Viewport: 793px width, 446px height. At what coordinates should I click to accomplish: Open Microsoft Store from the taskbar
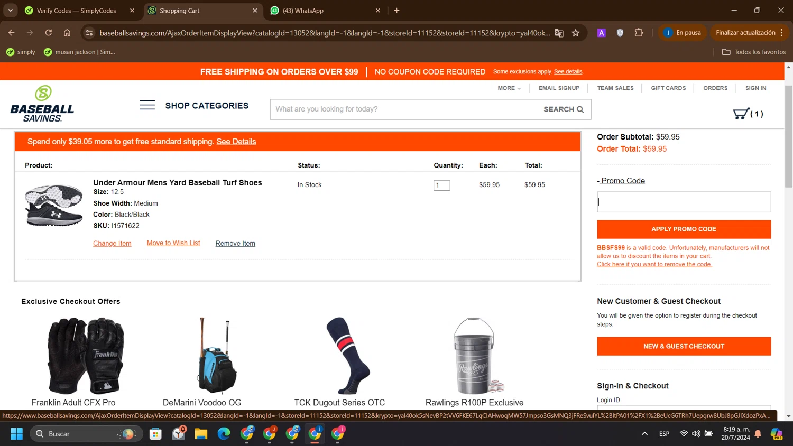155,434
